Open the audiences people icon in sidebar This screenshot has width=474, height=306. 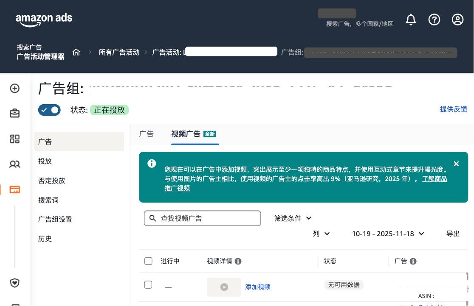[x=15, y=164]
